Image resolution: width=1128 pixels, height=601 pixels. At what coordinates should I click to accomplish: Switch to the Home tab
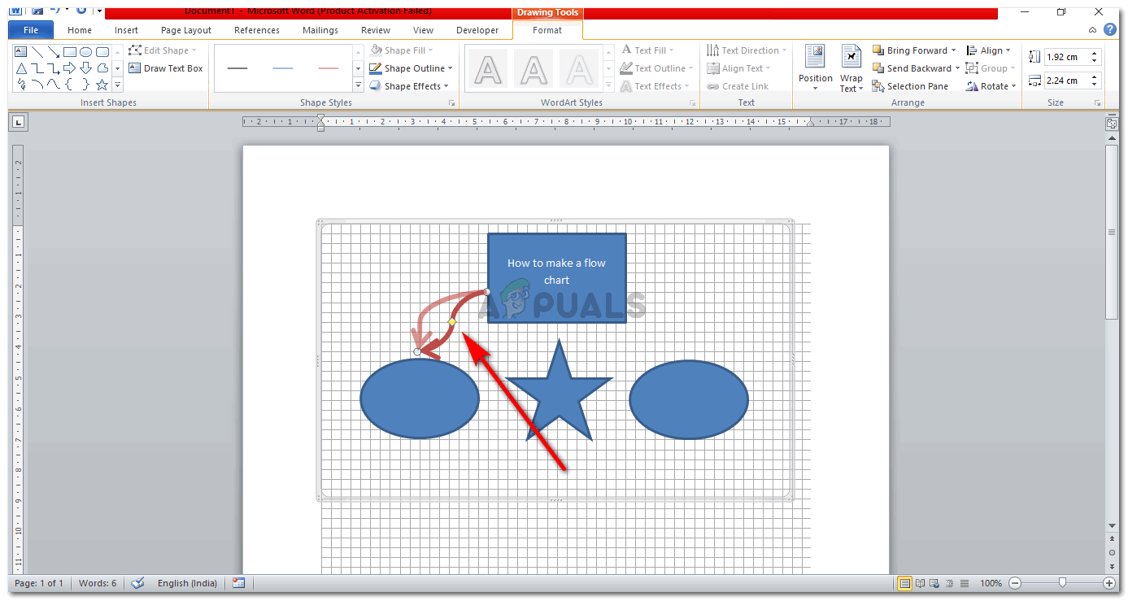80,30
